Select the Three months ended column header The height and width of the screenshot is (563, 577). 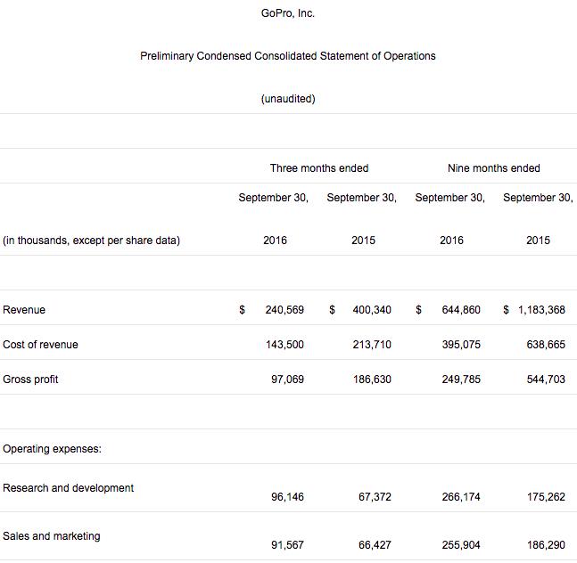click(x=318, y=168)
